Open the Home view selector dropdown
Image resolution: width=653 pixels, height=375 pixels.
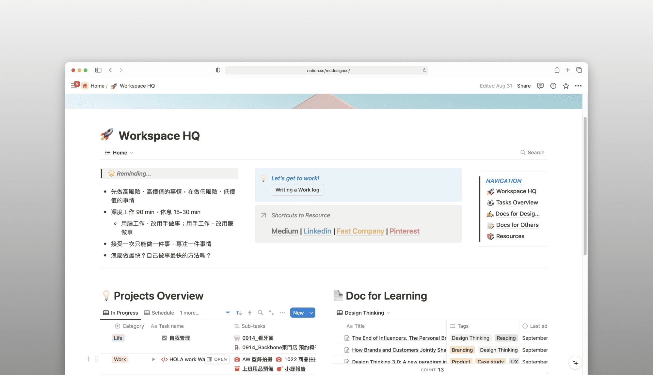[x=131, y=153]
